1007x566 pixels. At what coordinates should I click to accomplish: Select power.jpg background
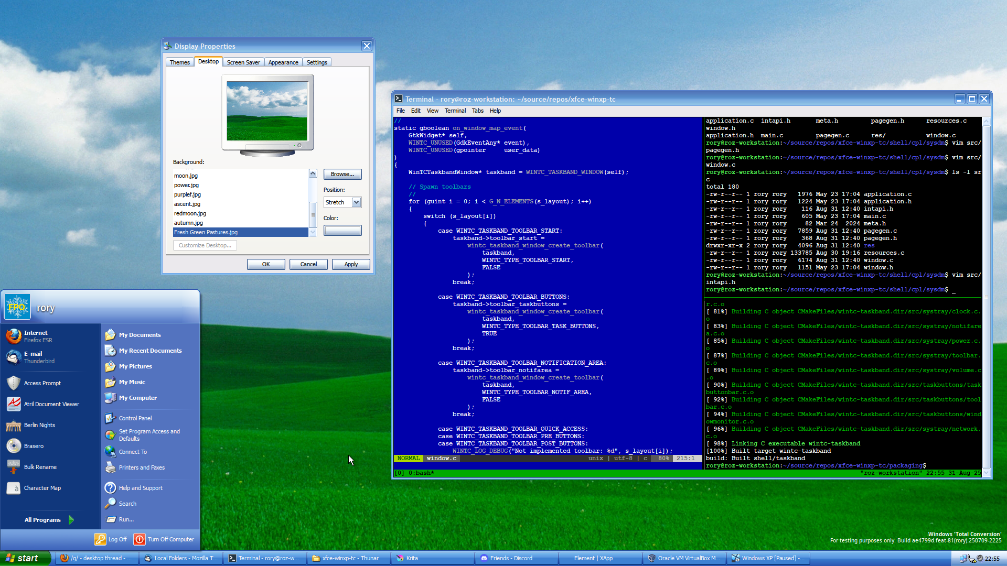click(241, 185)
